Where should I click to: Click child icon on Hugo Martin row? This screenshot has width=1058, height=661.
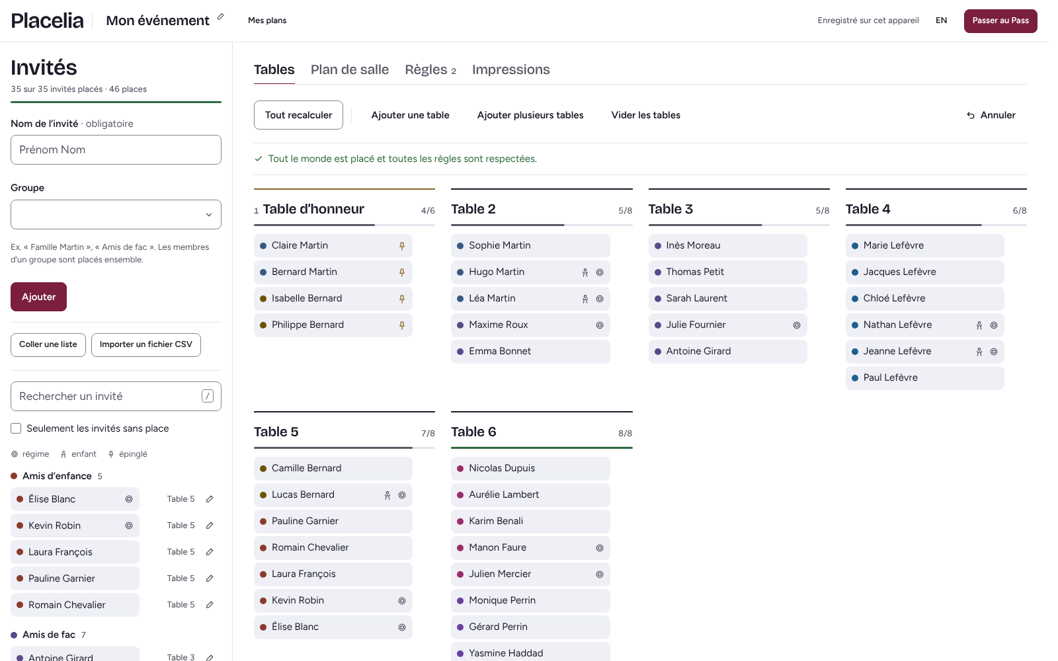tap(585, 272)
